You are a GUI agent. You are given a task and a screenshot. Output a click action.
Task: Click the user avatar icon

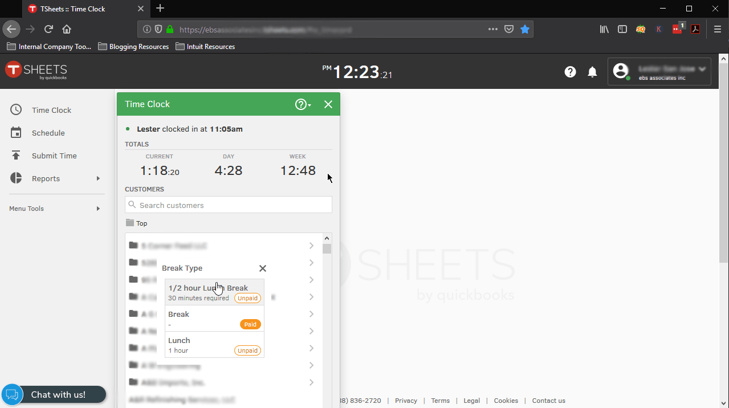tap(620, 71)
